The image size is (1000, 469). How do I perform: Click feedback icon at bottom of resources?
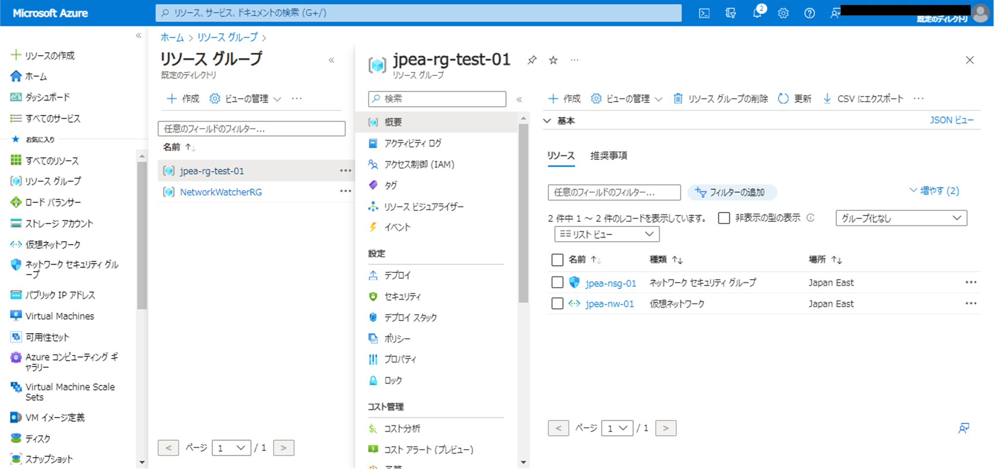[x=964, y=428]
